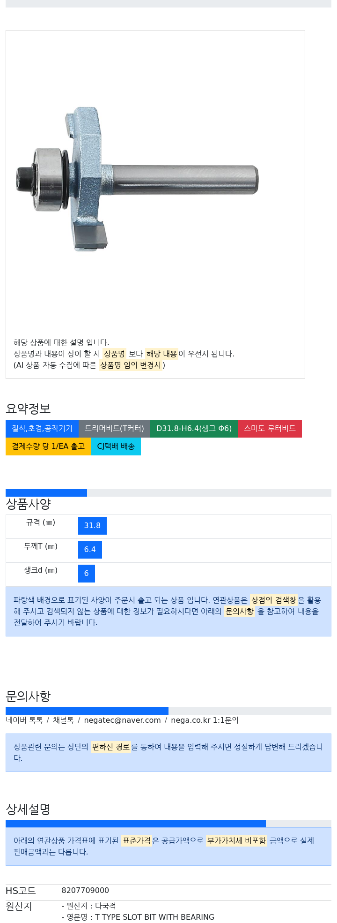
Task: Open the 채널톡 inquiry link
Action: 63,720
